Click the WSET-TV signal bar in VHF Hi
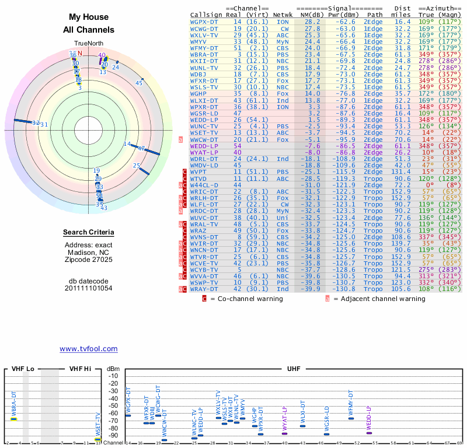The image size is (467, 448). (98, 439)
